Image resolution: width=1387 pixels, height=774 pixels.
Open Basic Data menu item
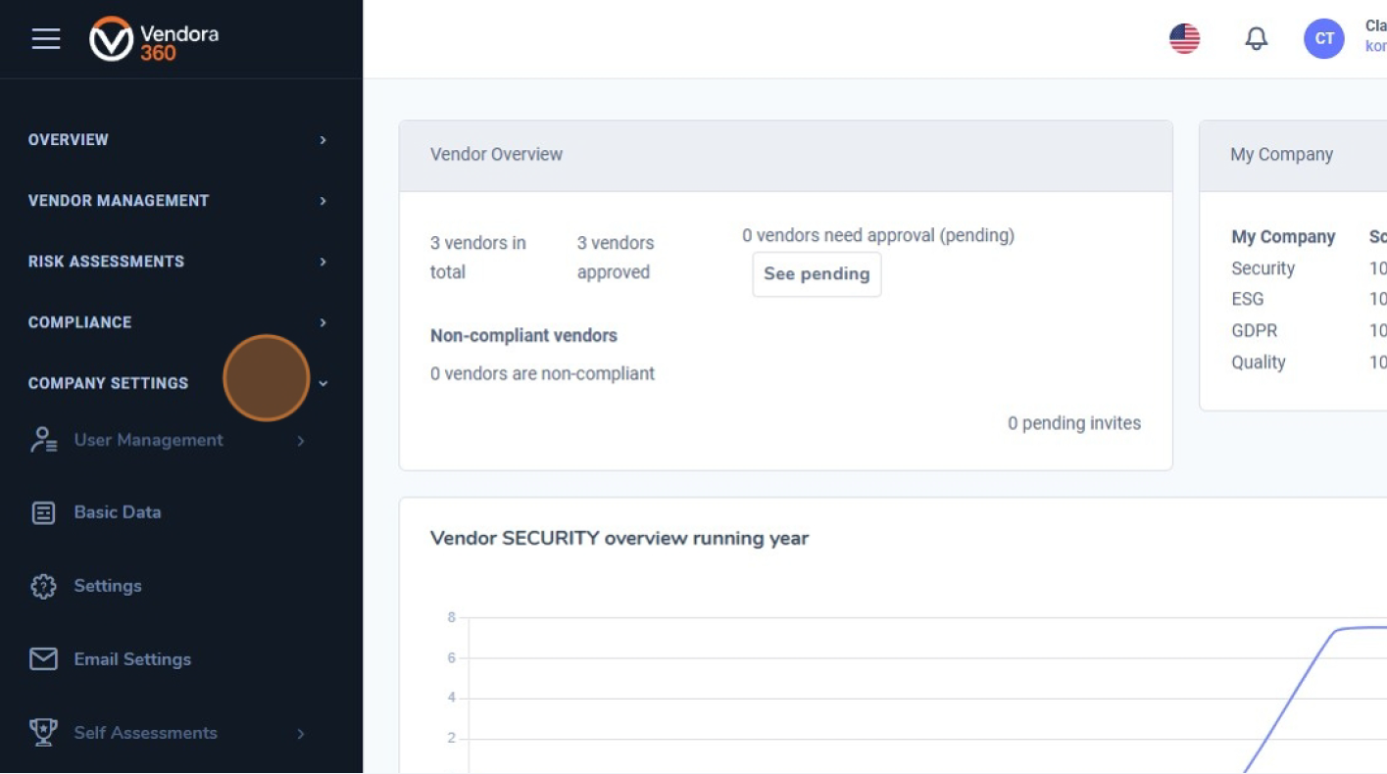coord(118,512)
